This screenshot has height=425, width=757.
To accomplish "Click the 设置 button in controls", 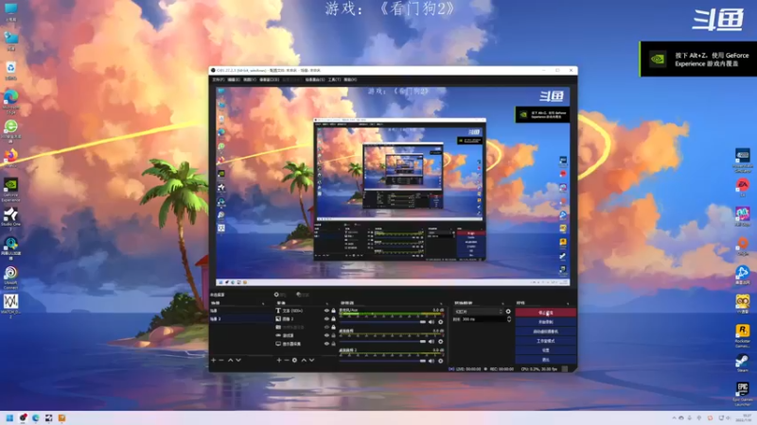I will click(546, 350).
